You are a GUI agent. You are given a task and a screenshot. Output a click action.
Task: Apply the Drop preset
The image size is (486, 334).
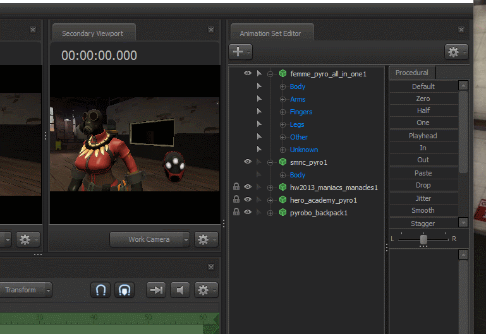pyautogui.click(x=423, y=186)
